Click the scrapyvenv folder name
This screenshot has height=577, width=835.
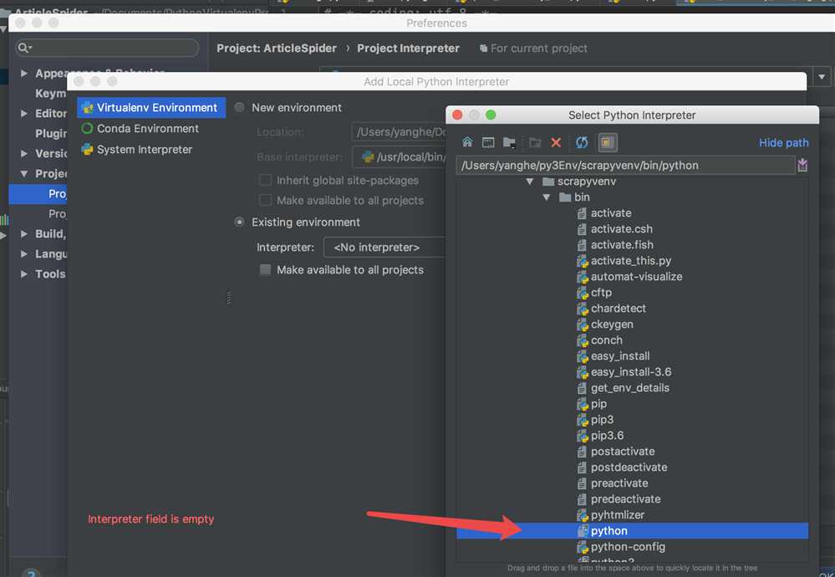tap(586, 181)
